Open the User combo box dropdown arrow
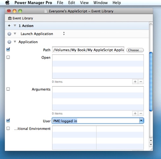The width and height of the screenshot is (161, 159). (141, 121)
